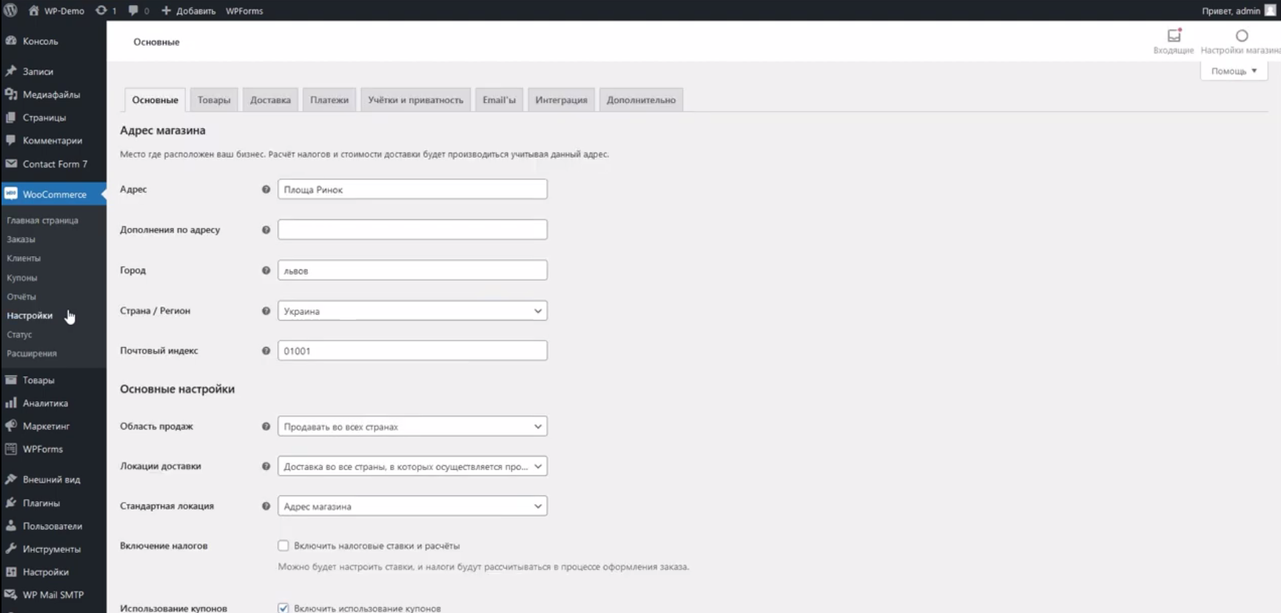Click the Настройки sidebar menu settings icon
The width and height of the screenshot is (1281, 613).
pos(11,572)
